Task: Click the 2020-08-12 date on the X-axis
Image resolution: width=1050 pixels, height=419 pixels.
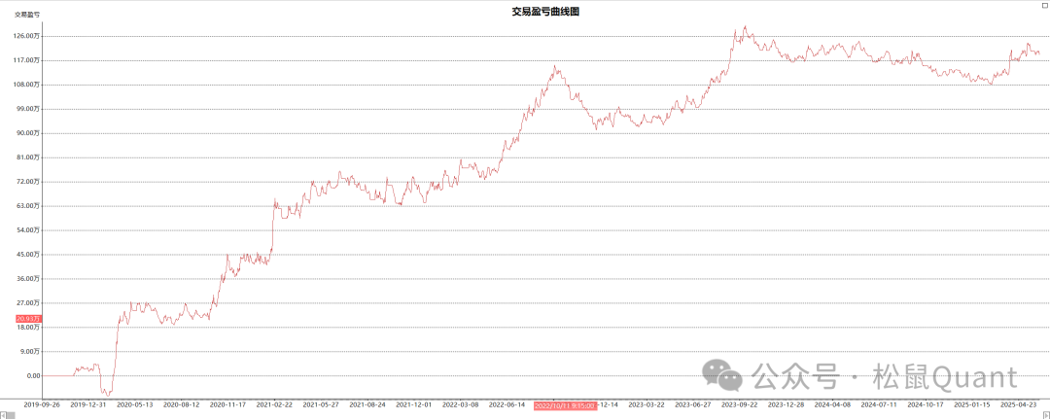Action: [x=181, y=404]
